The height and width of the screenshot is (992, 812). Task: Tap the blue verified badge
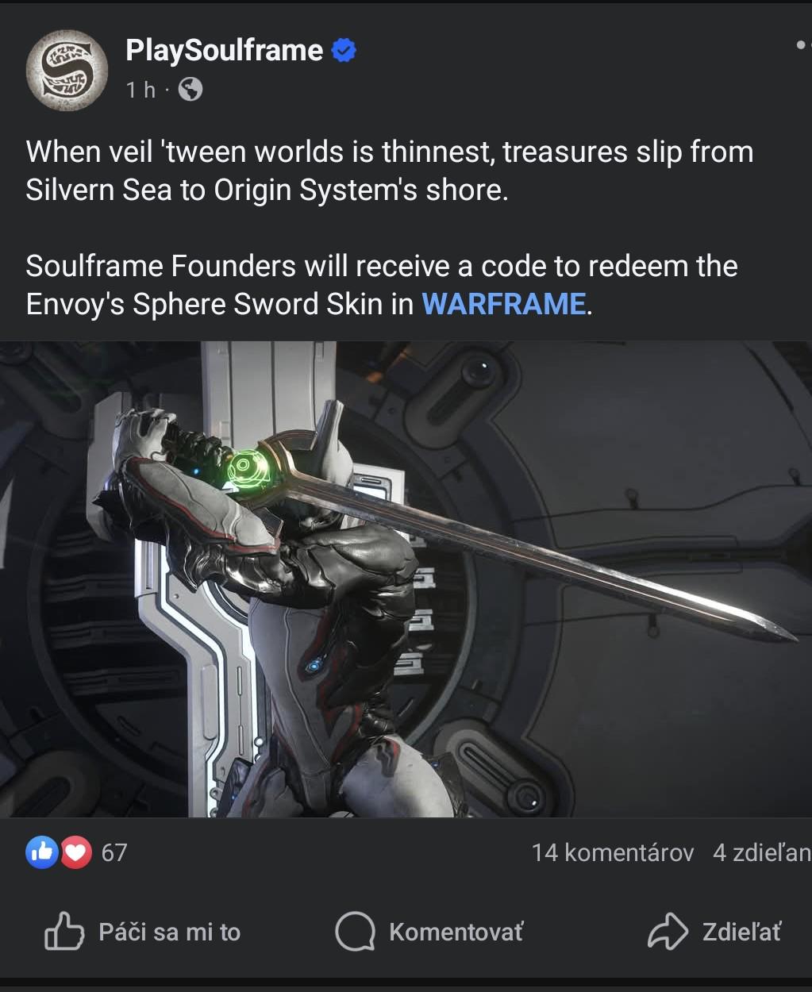click(x=344, y=51)
